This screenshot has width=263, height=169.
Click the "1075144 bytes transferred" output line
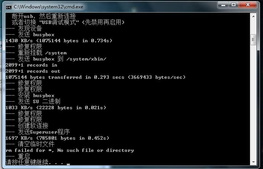95,77
